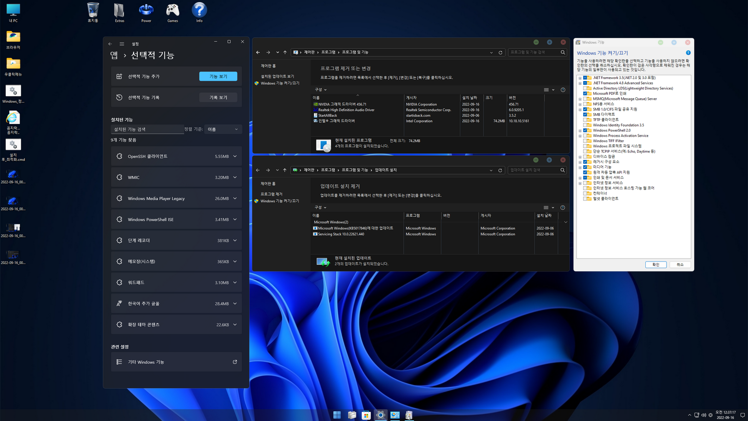Screen dimensions: 748x421
Task: Click 취소 in Windows Features dialog
Action: (x=680, y=265)
